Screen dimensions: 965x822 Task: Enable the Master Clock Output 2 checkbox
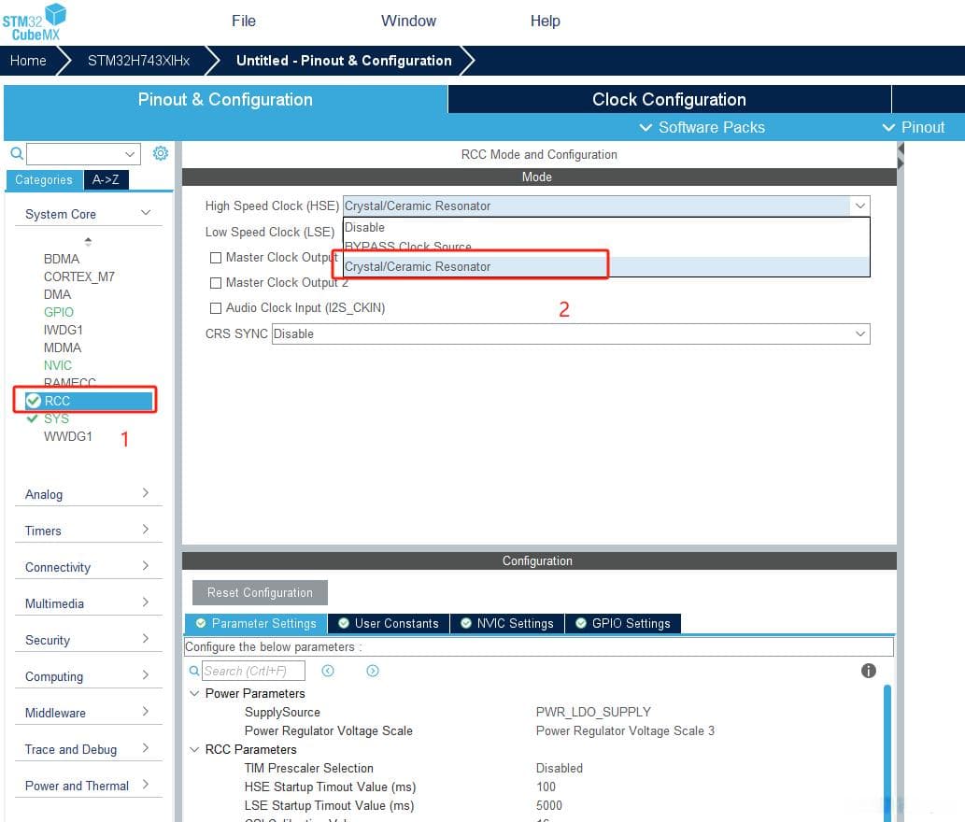pyautogui.click(x=216, y=283)
